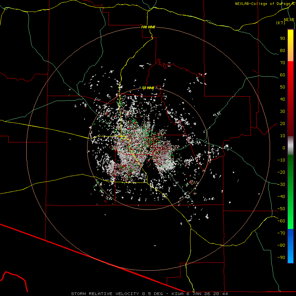Click the NEXLAB-College of DuPage header text

pos(264,4)
